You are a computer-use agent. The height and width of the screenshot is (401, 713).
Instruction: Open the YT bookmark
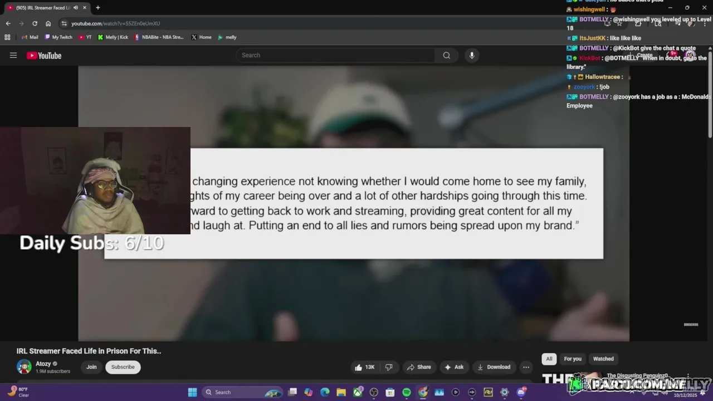pyautogui.click(x=85, y=37)
